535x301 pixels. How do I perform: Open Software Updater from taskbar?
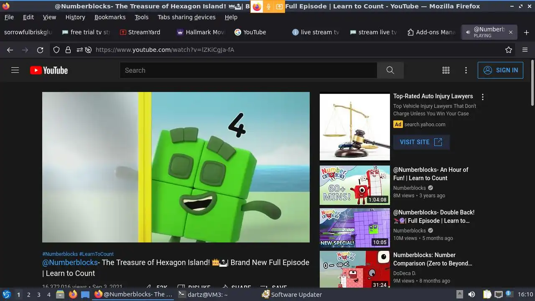292,295
